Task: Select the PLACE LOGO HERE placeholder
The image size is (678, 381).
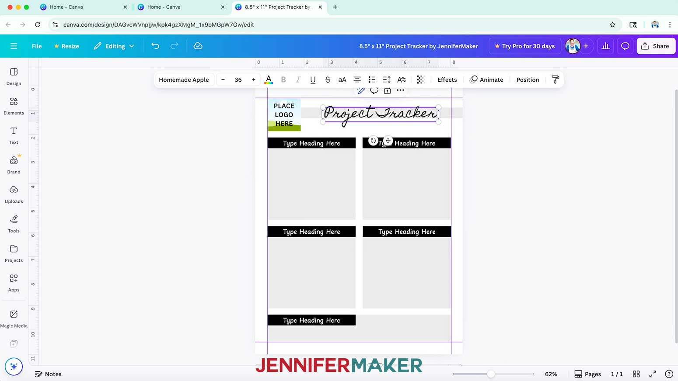Action: click(x=284, y=114)
